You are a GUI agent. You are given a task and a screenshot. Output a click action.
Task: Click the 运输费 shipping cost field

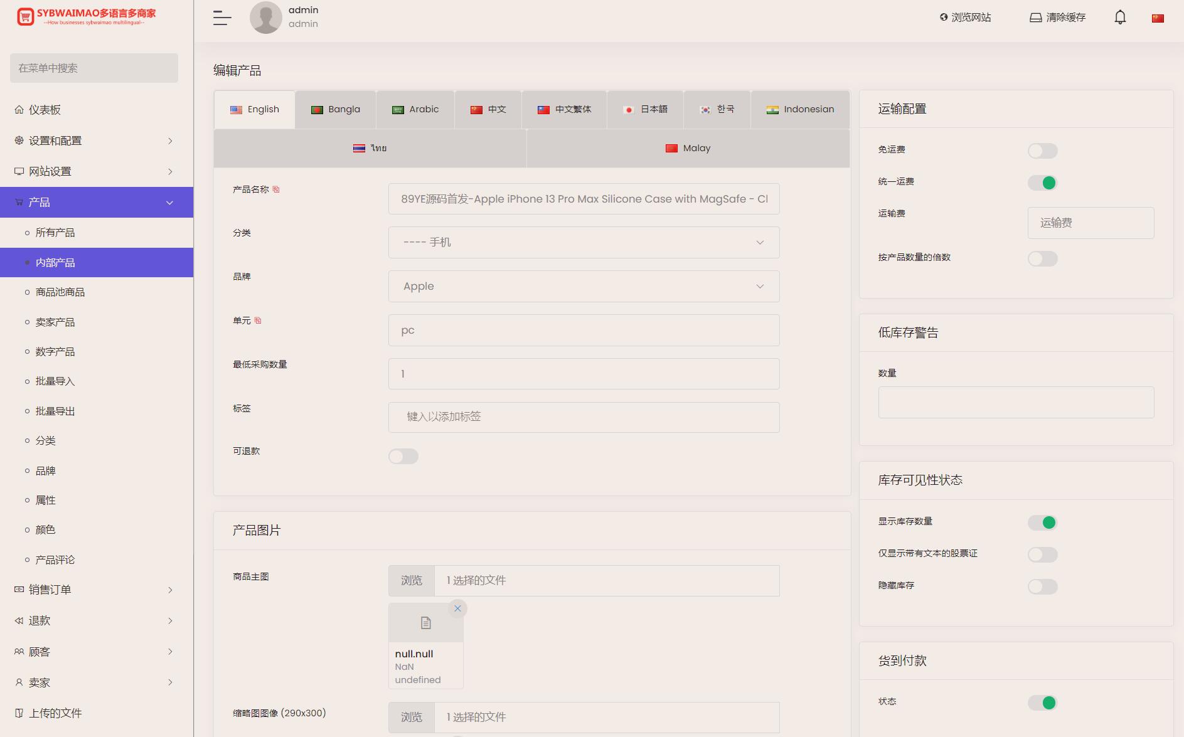(x=1091, y=223)
